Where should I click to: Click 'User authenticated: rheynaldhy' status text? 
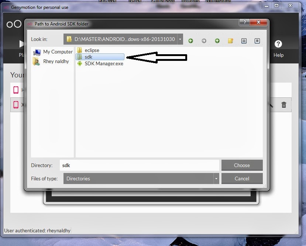coord(37,231)
